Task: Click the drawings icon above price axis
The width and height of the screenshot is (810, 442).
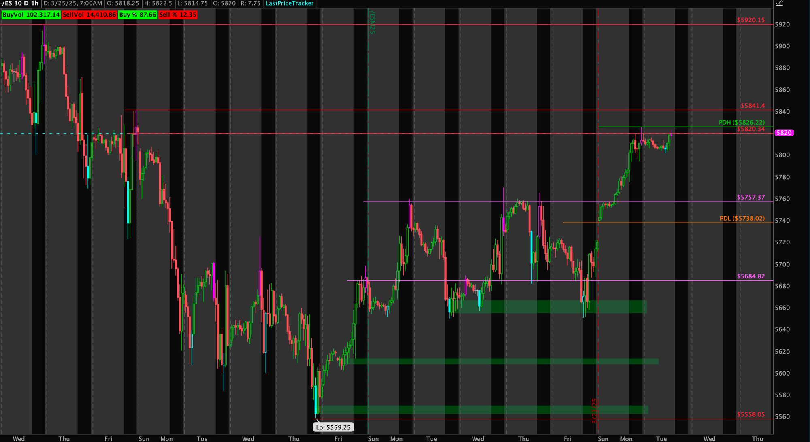Action: pos(779,3)
